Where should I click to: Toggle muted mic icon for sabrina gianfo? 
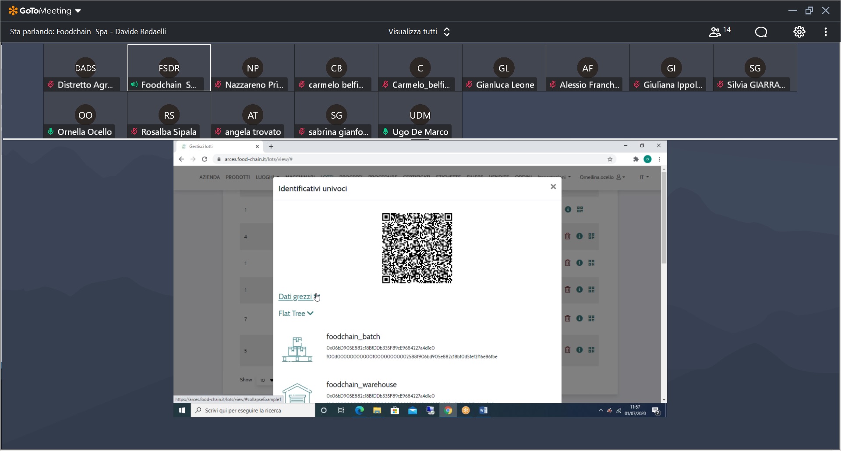pyautogui.click(x=302, y=131)
